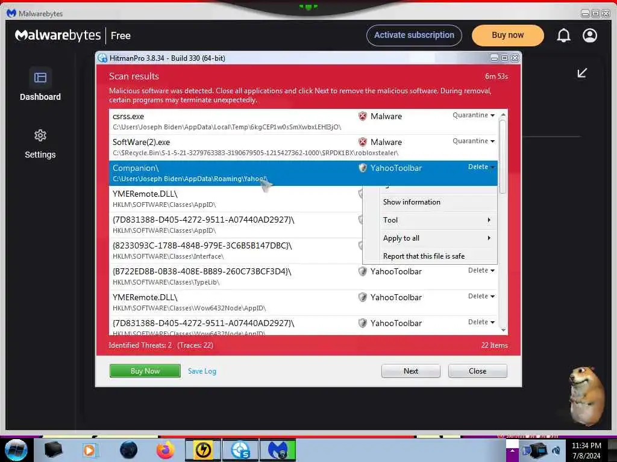Select Tool in the context menu
Image resolution: width=617 pixels, height=462 pixels.
(430, 220)
